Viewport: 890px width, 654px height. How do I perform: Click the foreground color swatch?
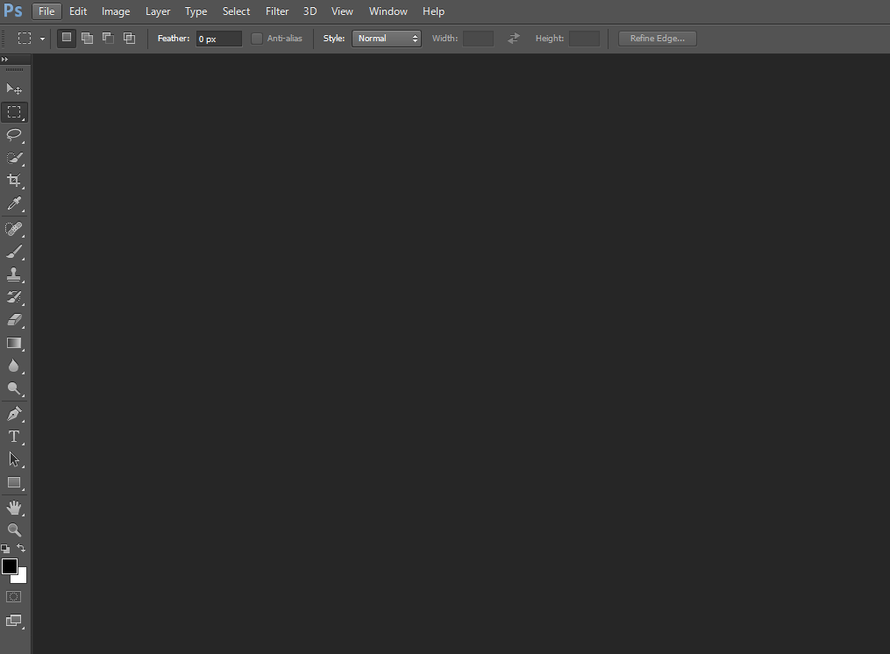point(11,567)
